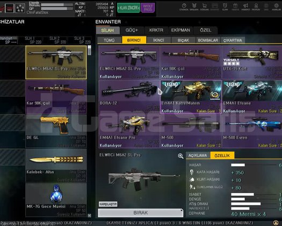Click the BIRAK button
The height and width of the screenshot is (226, 282).
[141, 213]
